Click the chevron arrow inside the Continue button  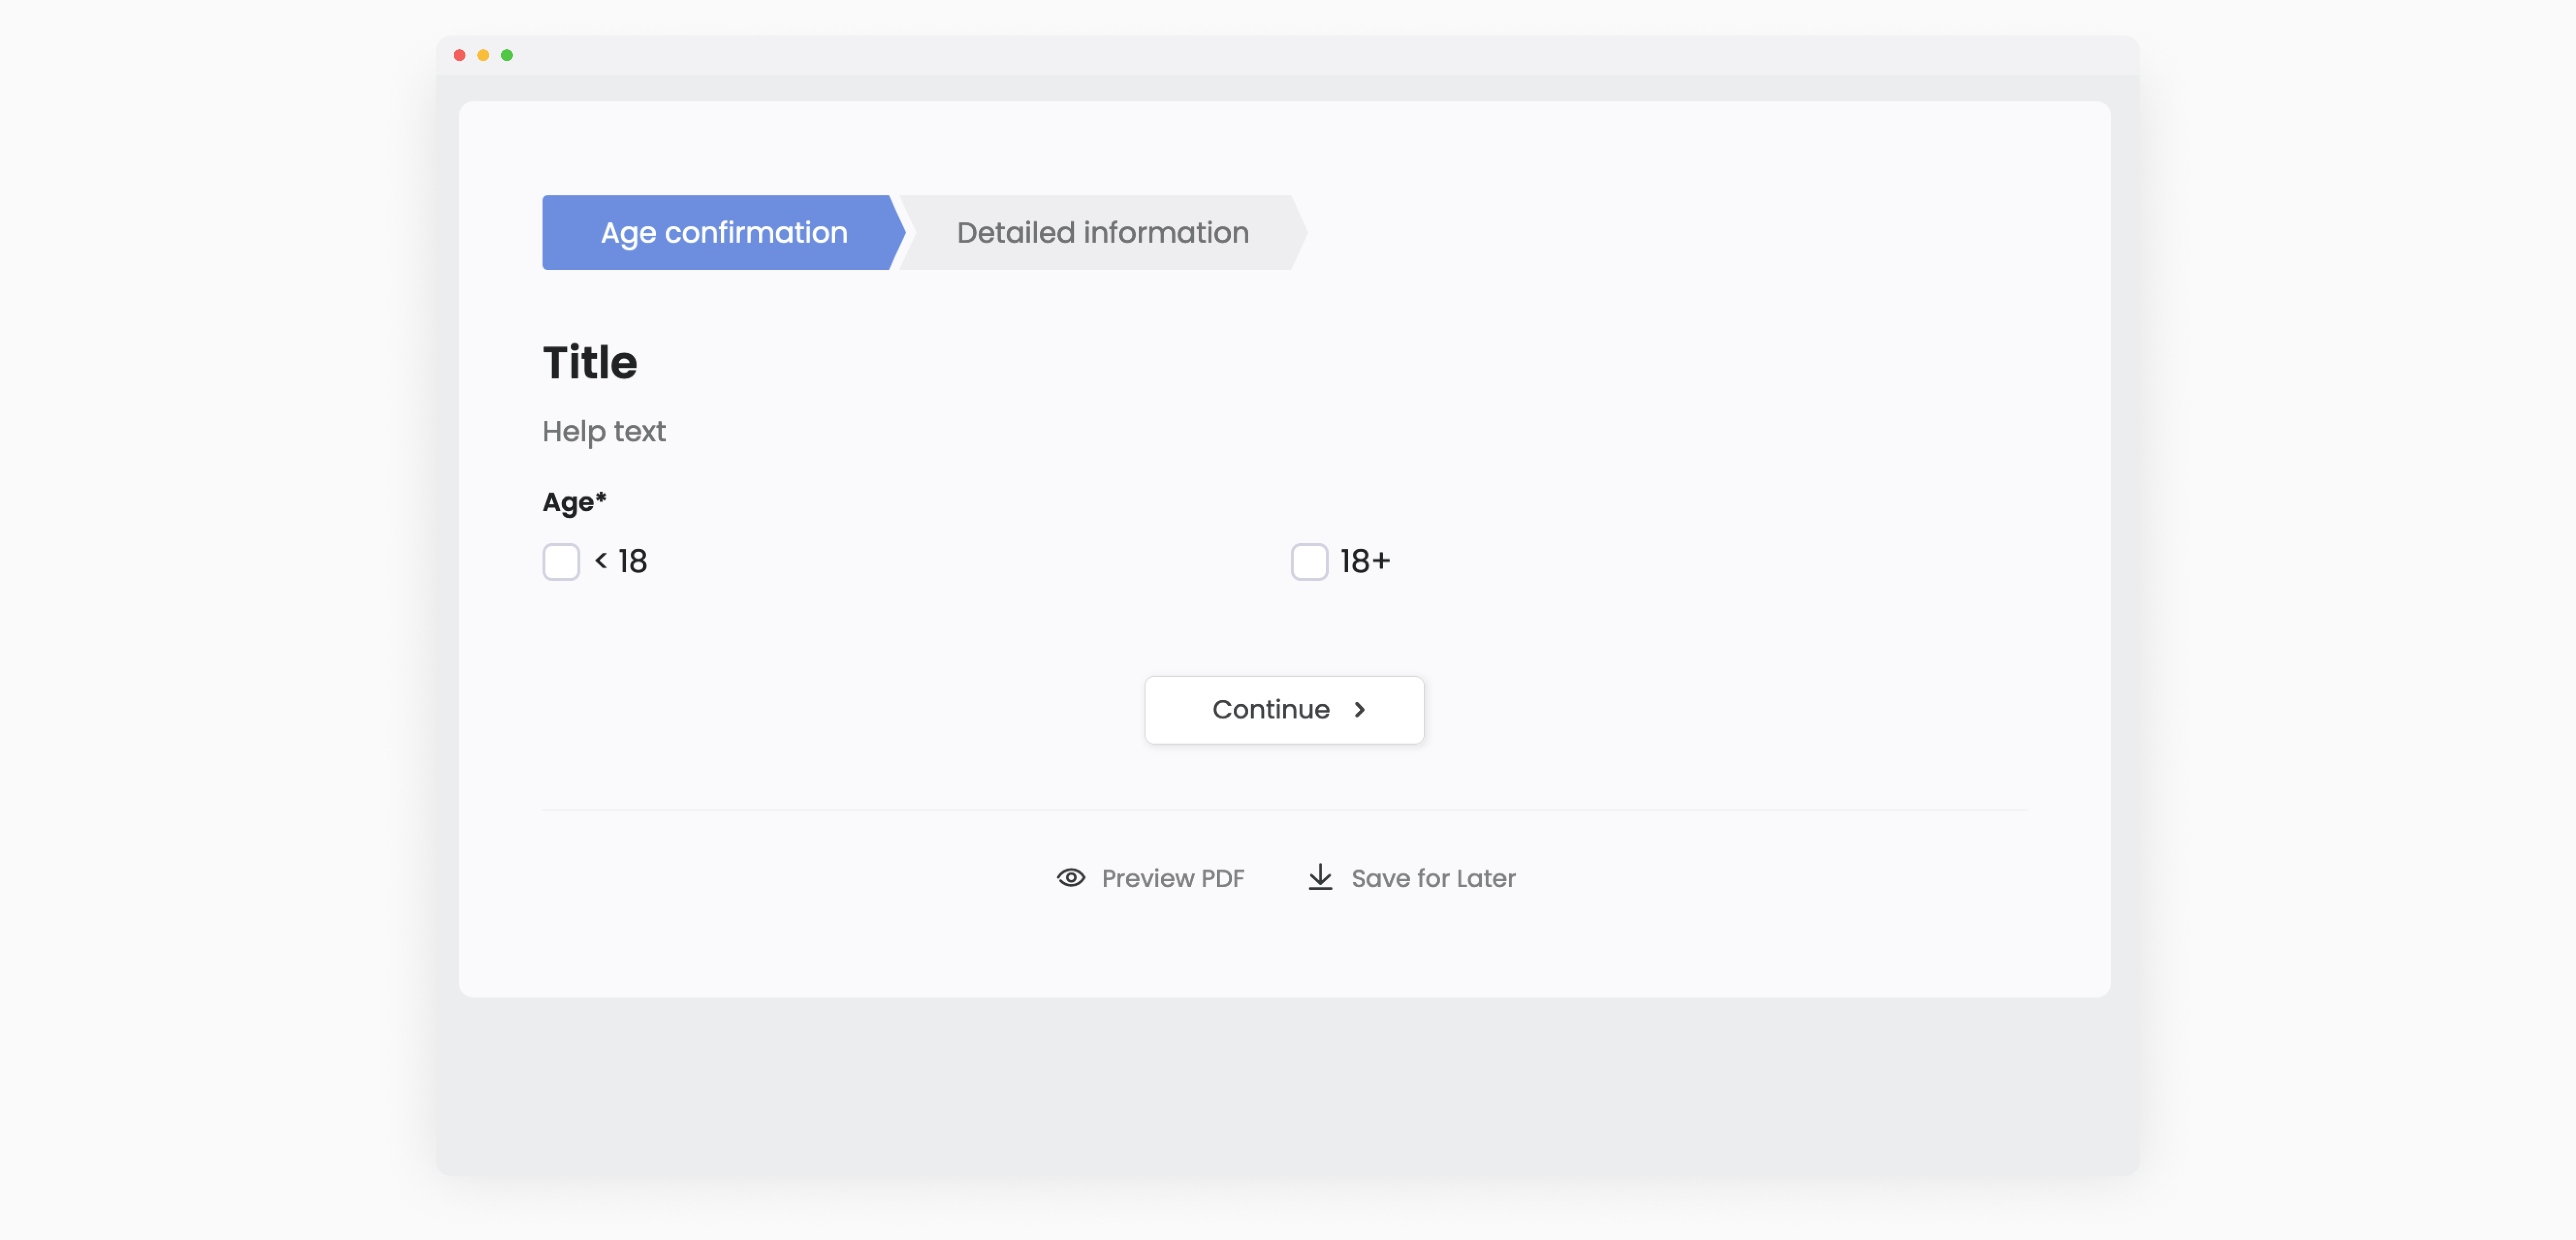1359,709
